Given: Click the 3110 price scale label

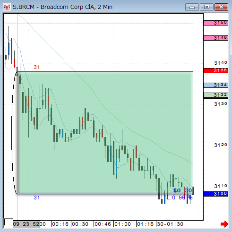Looking at the screenshot, I should coord(221,186).
